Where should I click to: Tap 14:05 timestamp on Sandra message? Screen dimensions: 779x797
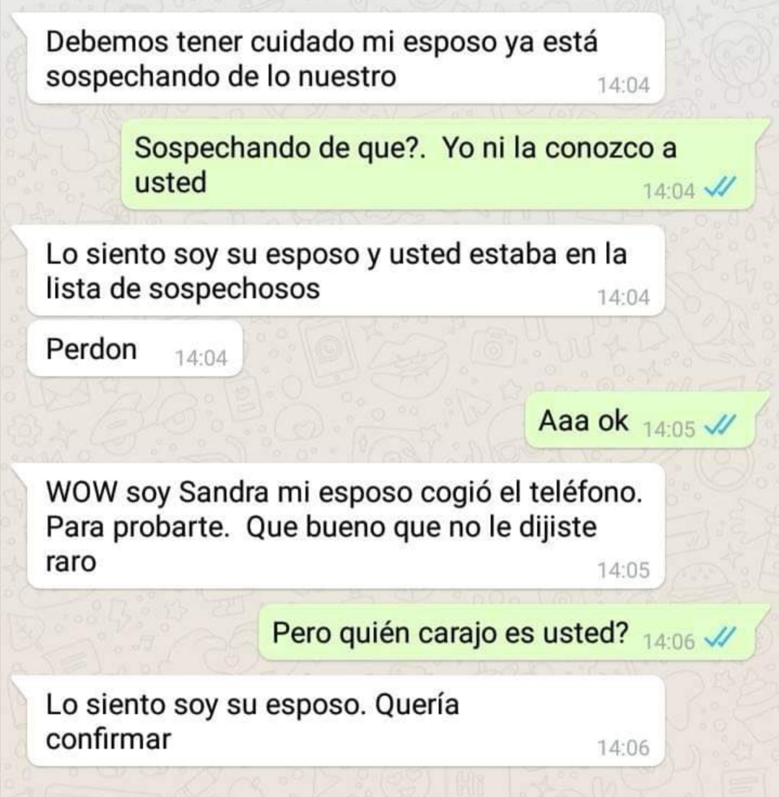coord(623,570)
